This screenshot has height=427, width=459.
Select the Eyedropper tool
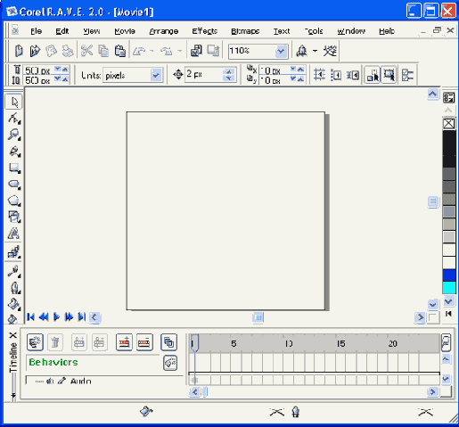point(13,271)
